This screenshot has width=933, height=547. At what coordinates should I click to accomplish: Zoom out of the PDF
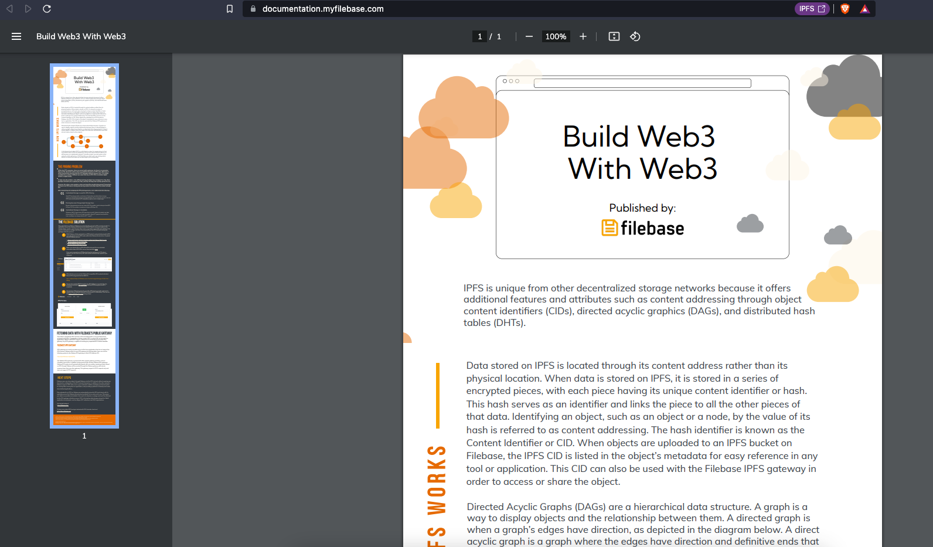pyautogui.click(x=529, y=36)
